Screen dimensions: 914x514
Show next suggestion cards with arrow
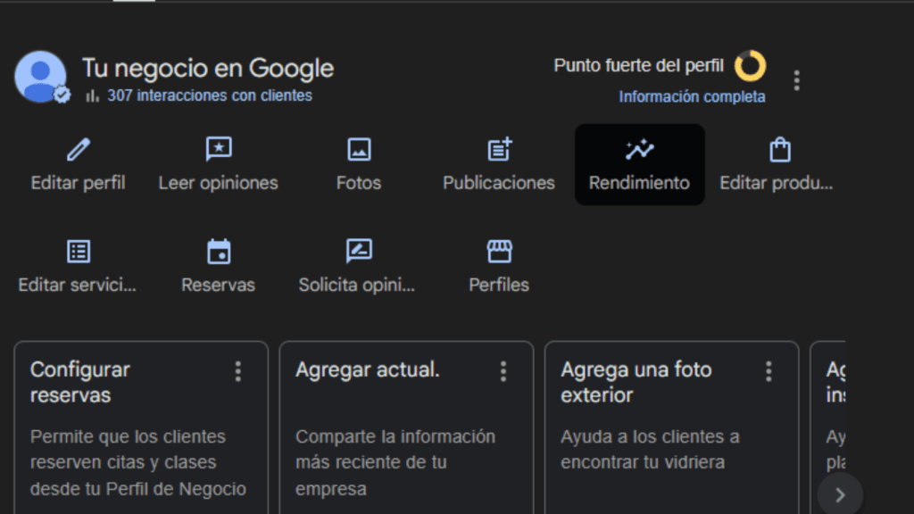click(x=840, y=494)
